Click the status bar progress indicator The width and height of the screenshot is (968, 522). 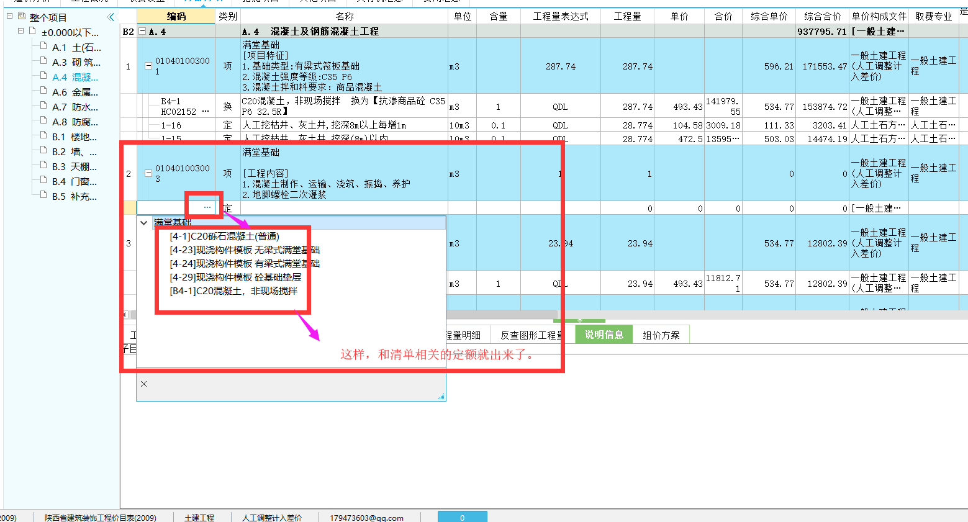tap(462, 517)
